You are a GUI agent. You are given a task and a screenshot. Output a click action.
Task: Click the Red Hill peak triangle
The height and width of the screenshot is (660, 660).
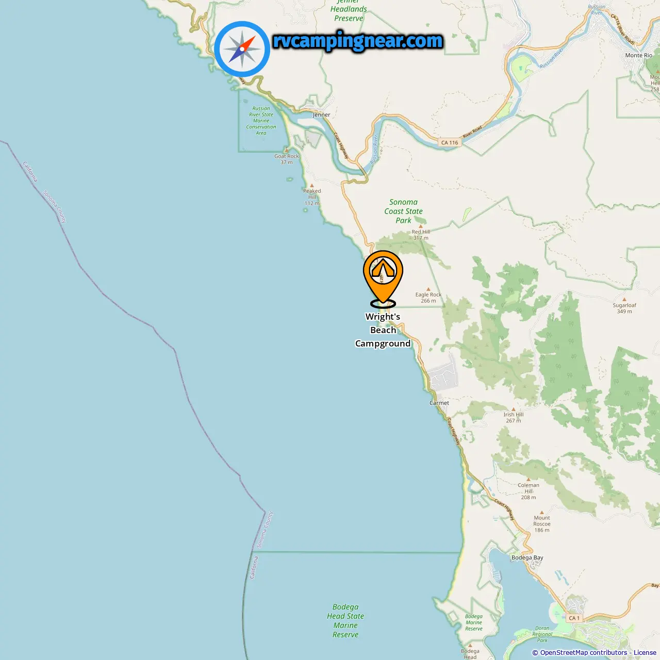pyautogui.click(x=421, y=226)
